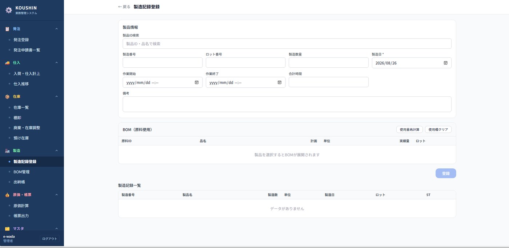Click the e-wada user name
This screenshot has height=248, width=509.
9,236
